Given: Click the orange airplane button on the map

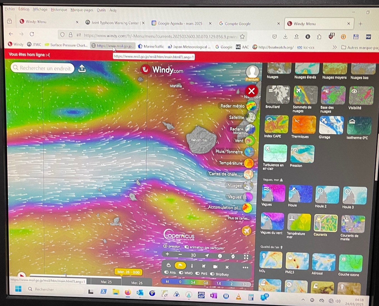Looking at the screenshot, I should (246, 231).
